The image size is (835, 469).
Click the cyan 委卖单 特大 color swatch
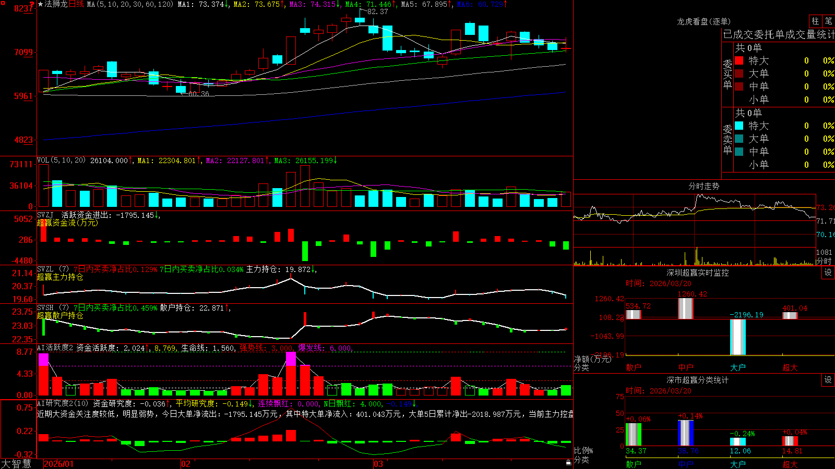point(739,126)
